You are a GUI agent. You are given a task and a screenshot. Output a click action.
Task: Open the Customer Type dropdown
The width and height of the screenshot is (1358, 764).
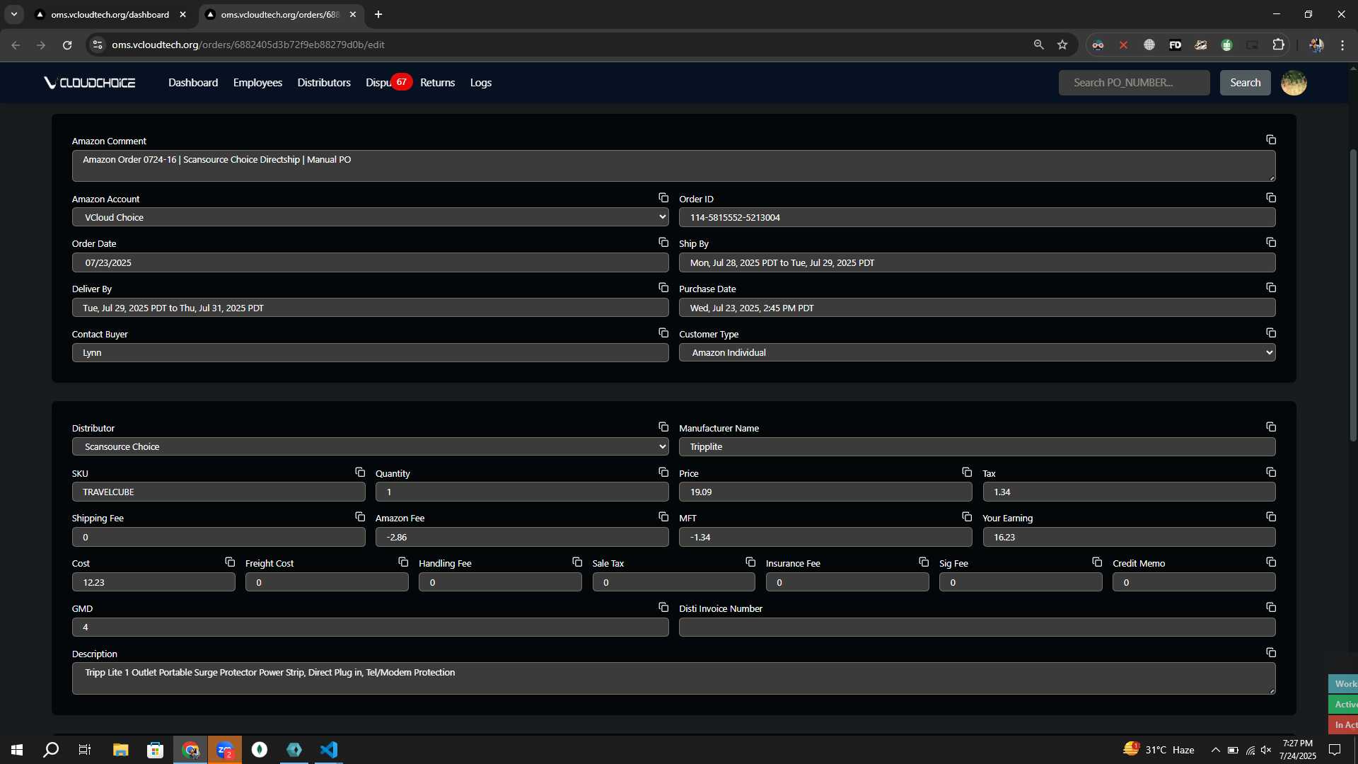[977, 352]
